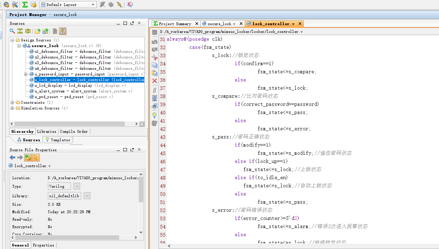Switch to the Libraries tab
The height and width of the screenshot is (249, 439).
click(47, 131)
